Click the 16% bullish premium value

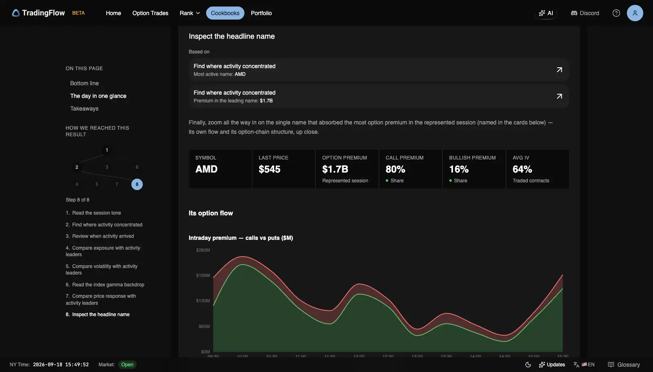pyautogui.click(x=459, y=169)
